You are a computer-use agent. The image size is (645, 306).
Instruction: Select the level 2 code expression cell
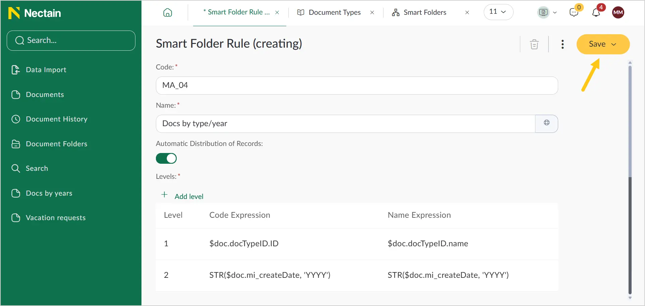(270, 275)
